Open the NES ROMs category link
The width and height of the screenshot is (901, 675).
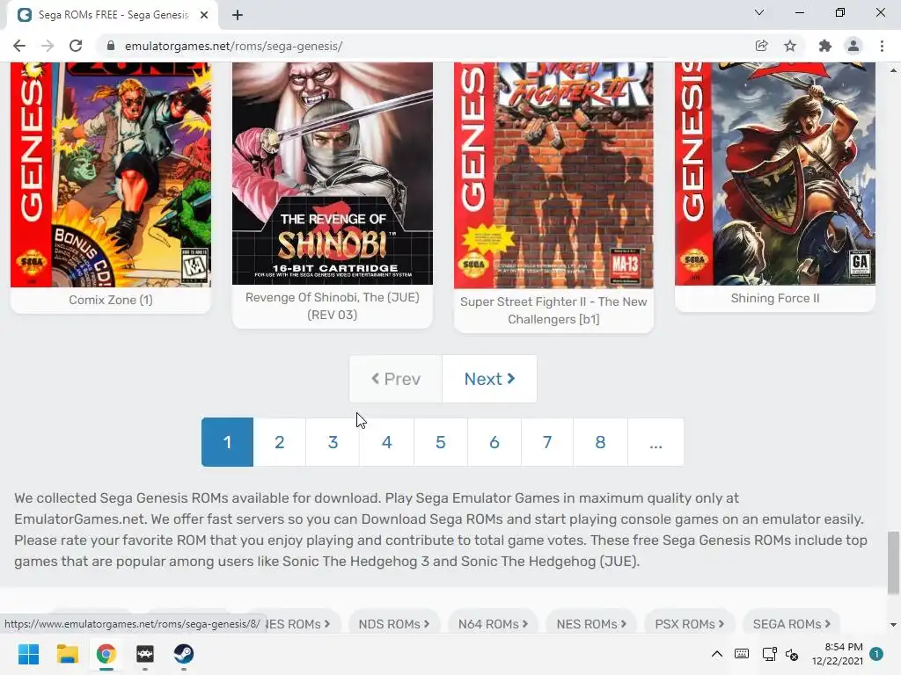[591, 623]
